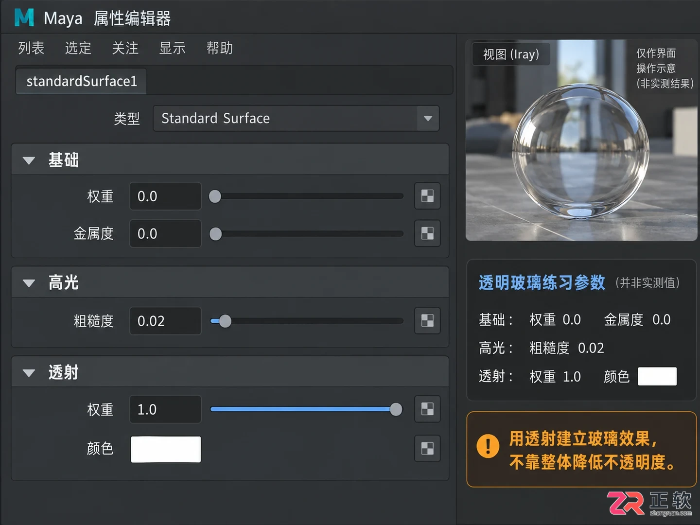Viewport: 700px width, 525px height.
Task: Open the 列表 menu
Action: click(31, 48)
